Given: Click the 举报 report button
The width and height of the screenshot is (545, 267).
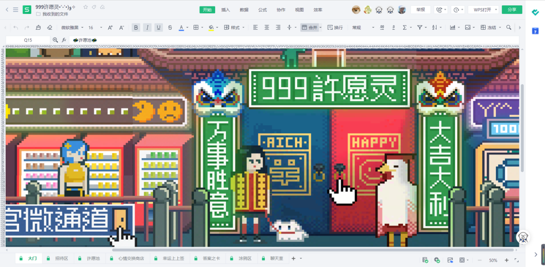Looking at the screenshot, I should [420, 10].
